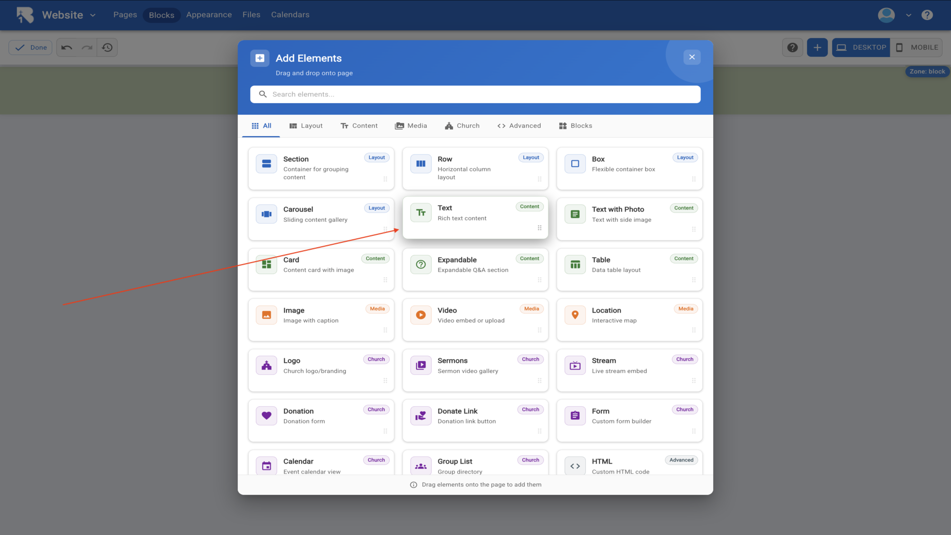Open the user account dropdown arrow
Screen dimensions: 951x535
tap(908, 15)
